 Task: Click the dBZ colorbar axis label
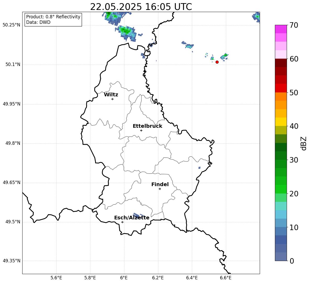click(x=304, y=143)
